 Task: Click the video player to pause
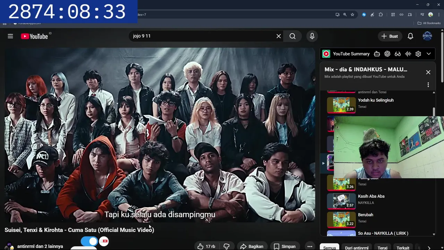[160, 135]
